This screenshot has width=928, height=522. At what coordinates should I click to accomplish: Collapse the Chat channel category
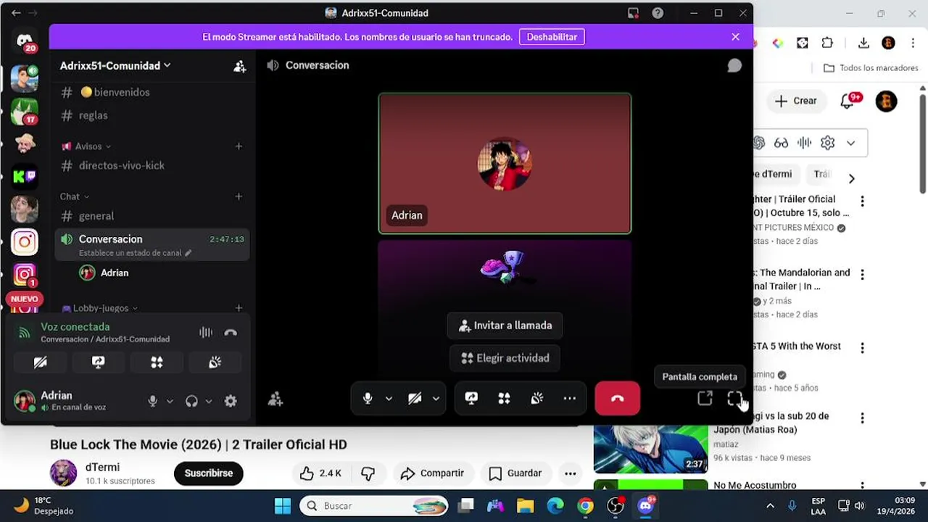pos(75,196)
